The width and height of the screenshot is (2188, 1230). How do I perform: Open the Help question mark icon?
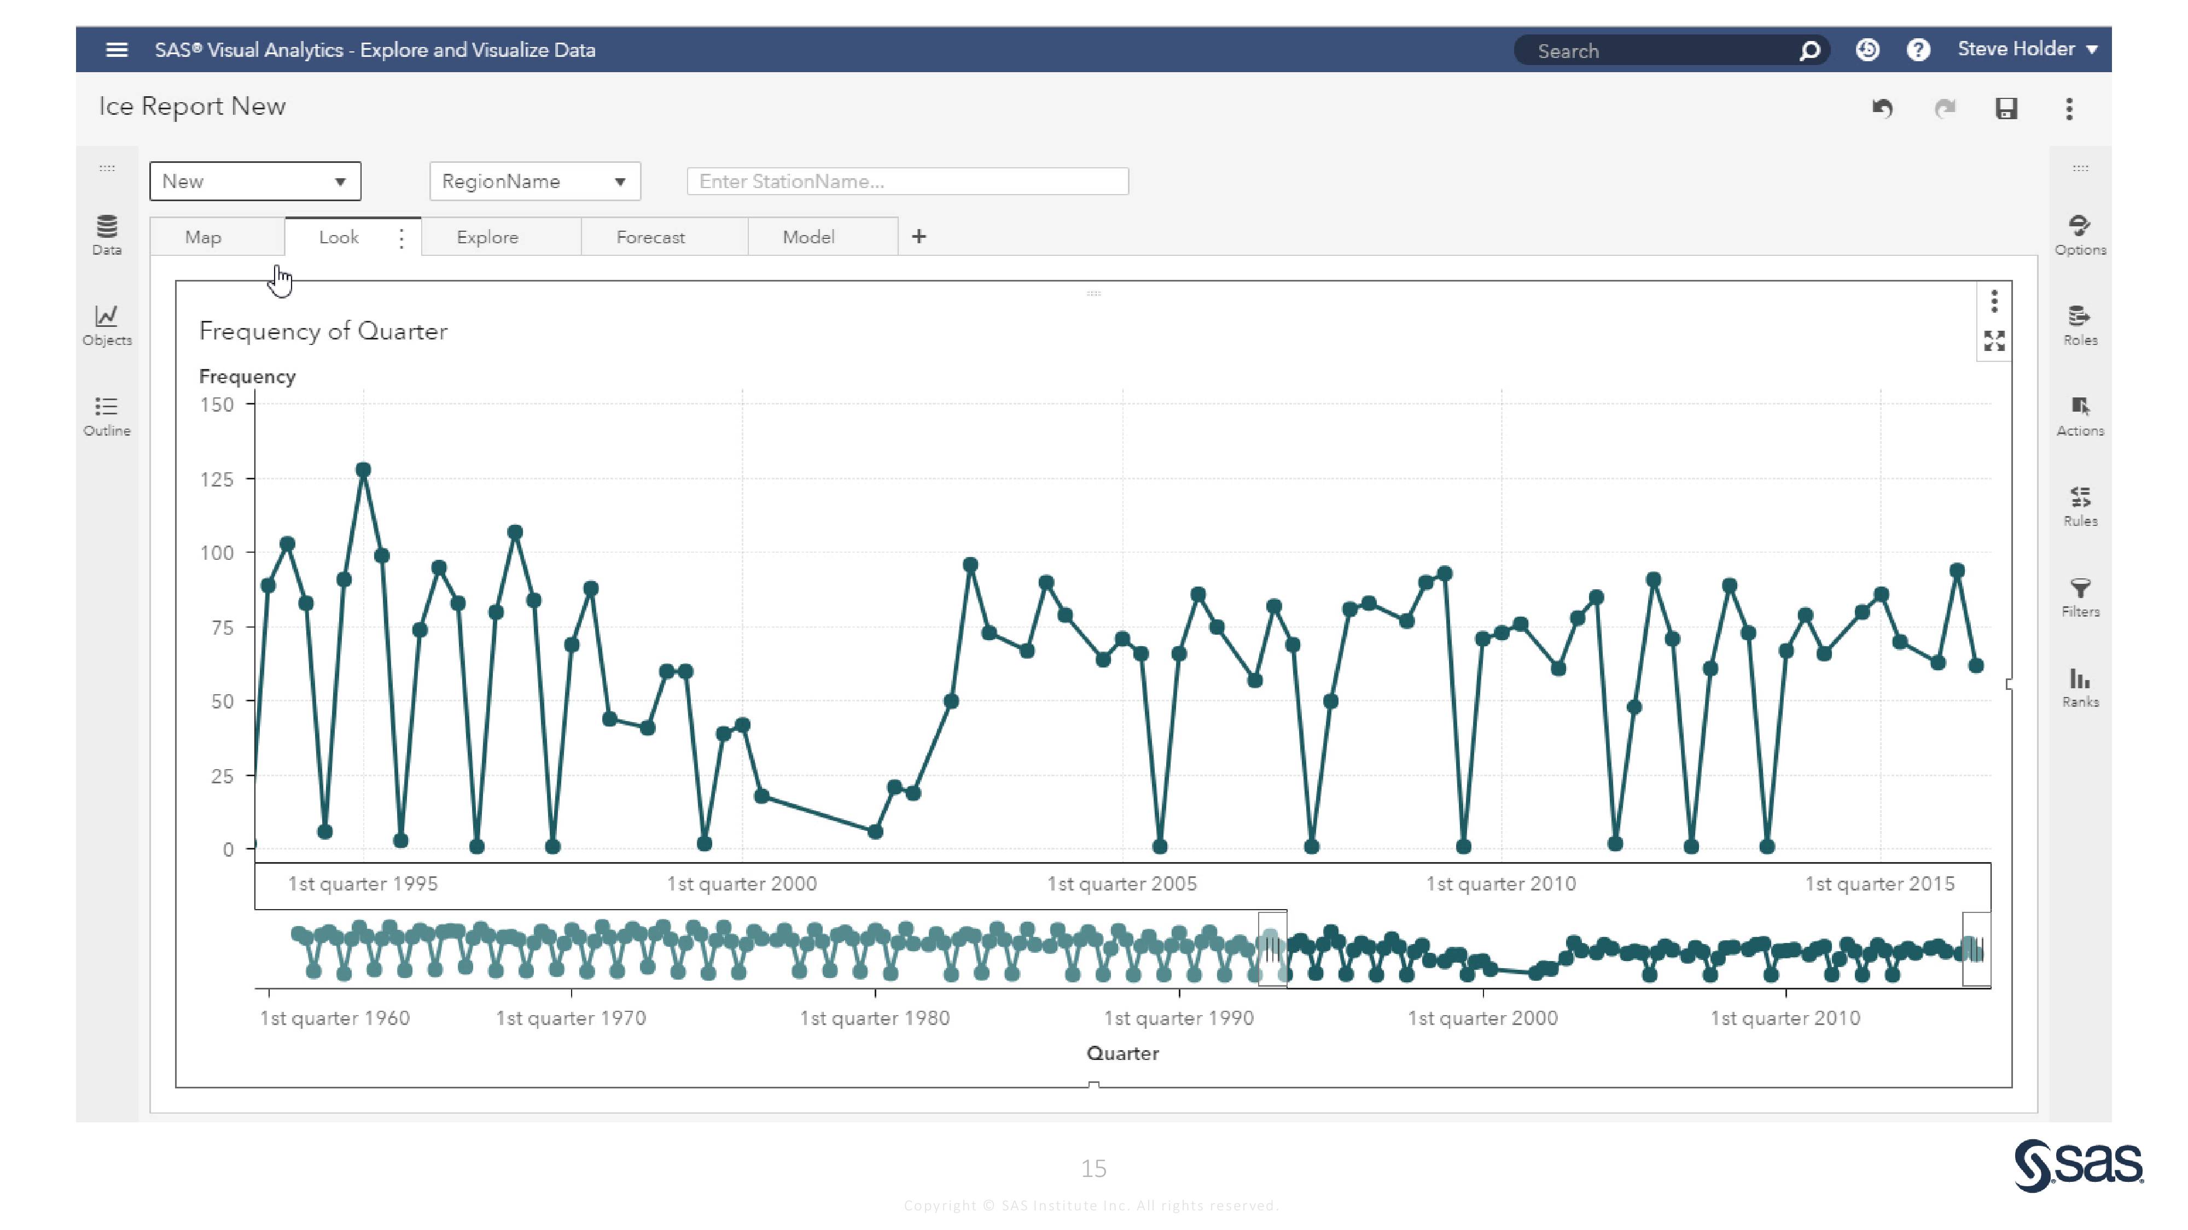tap(1918, 50)
